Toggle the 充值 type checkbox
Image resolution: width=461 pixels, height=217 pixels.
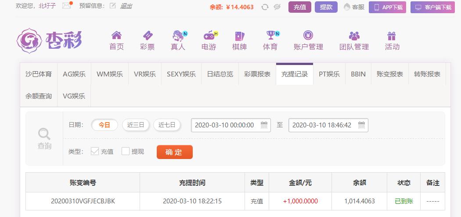(95, 151)
